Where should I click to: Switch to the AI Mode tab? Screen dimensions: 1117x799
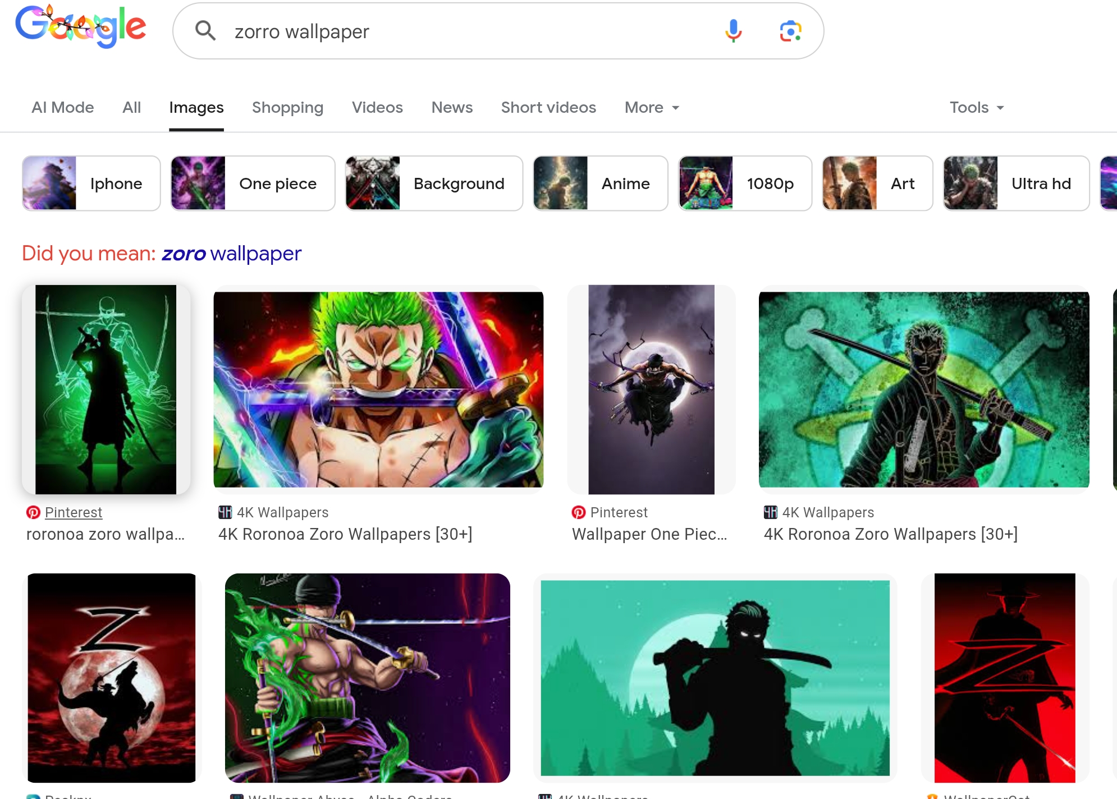(x=63, y=107)
